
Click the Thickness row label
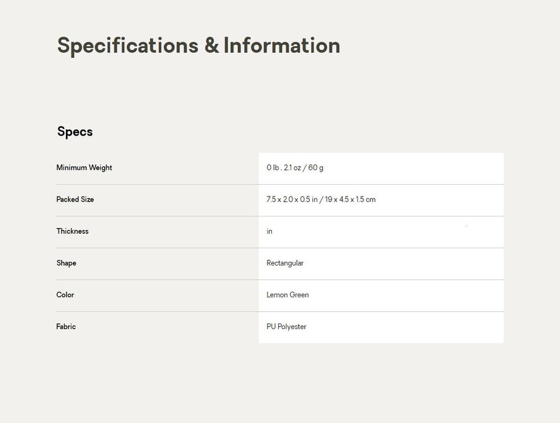point(72,231)
